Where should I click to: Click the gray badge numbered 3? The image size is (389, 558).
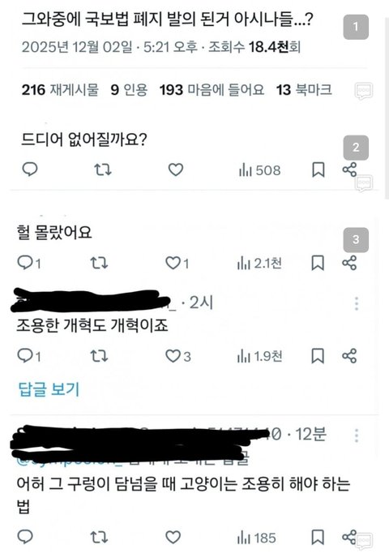(356, 240)
